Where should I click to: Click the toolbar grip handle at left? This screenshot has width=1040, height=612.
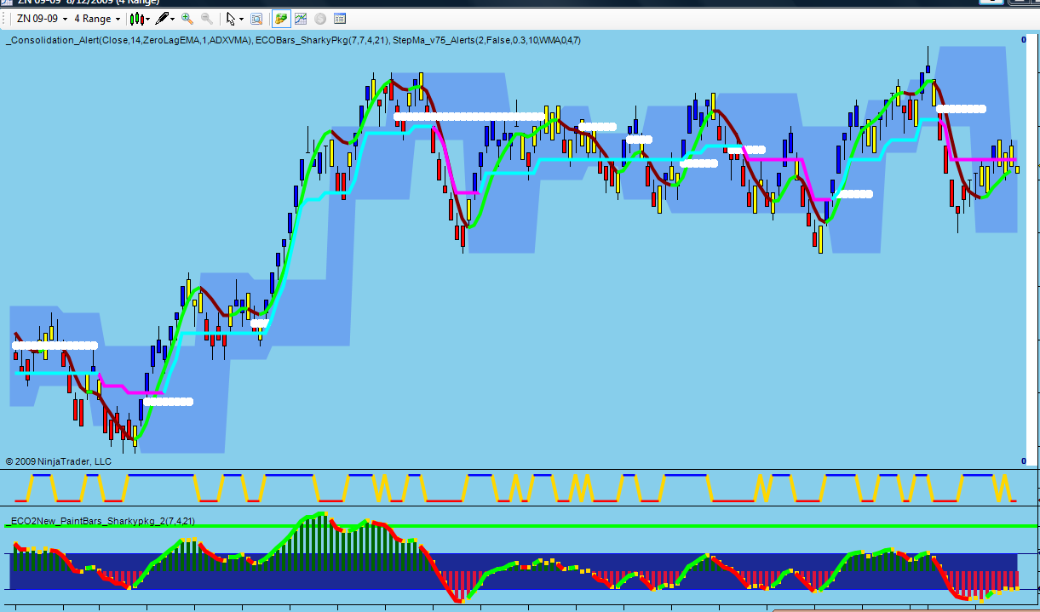coord(3,19)
